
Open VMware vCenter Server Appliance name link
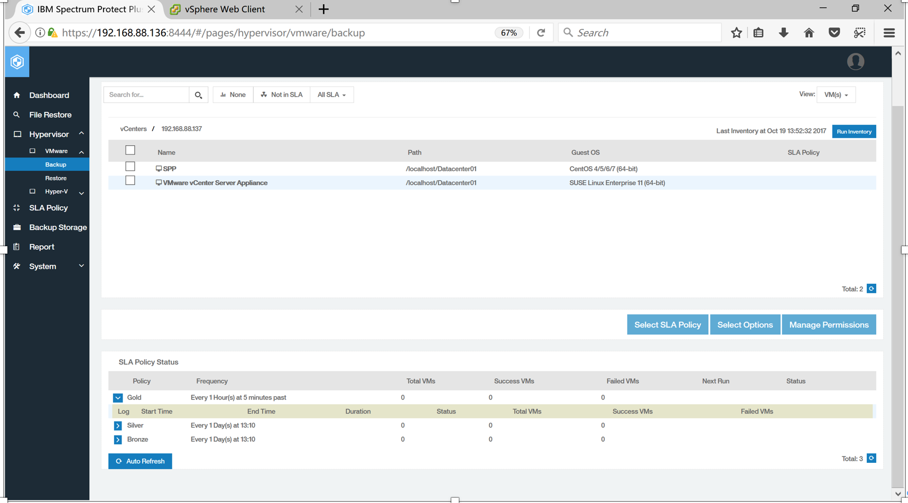point(215,183)
